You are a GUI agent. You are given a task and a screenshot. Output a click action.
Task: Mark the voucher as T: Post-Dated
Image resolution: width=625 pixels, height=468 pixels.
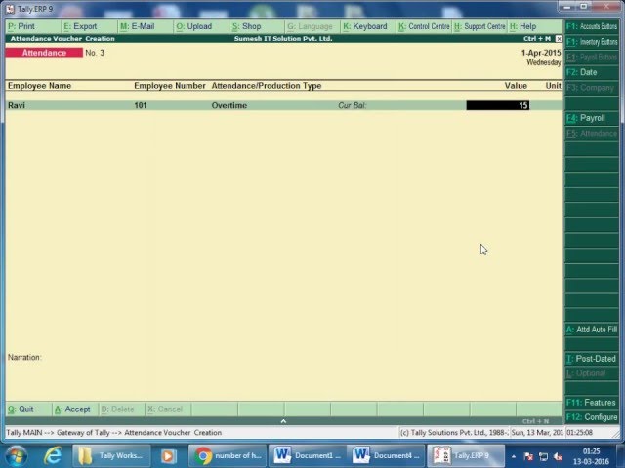(x=592, y=359)
